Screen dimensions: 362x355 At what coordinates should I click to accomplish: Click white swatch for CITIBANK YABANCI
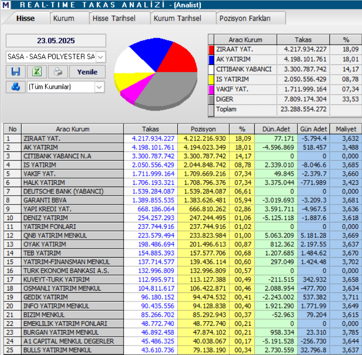(211, 70)
